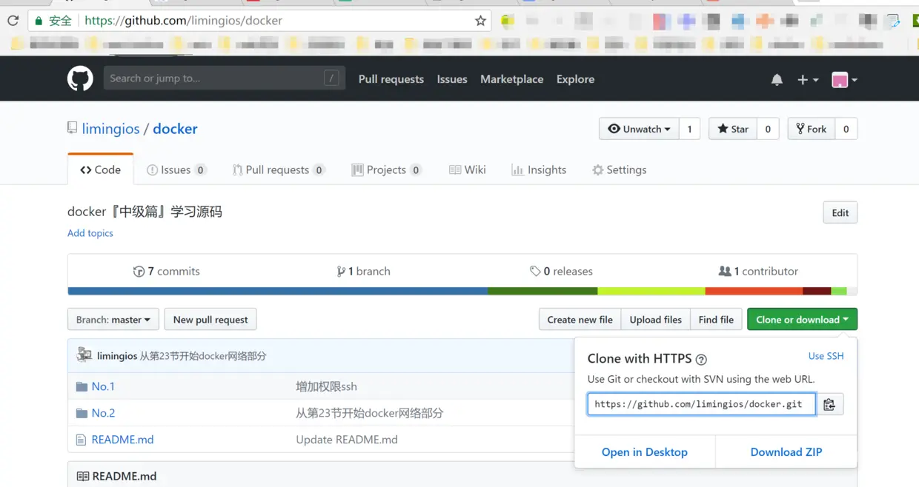Click the GitHub octocat logo
919x487 pixels.
click(80, 78)
